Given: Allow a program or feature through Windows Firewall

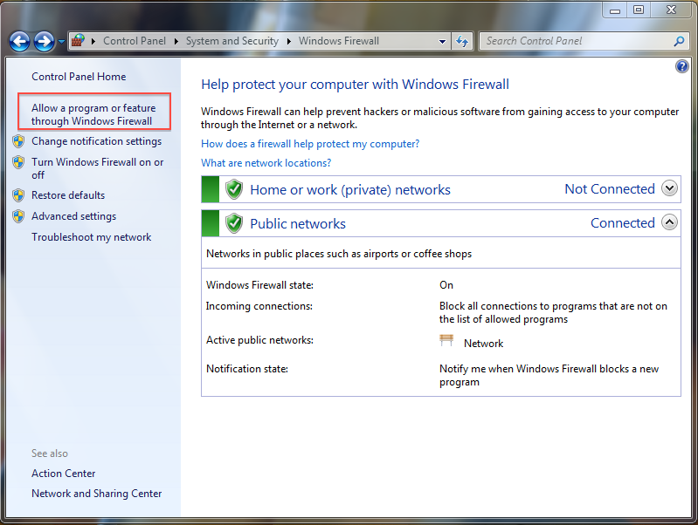Looking at the screenshot, I should pos(93,114).
